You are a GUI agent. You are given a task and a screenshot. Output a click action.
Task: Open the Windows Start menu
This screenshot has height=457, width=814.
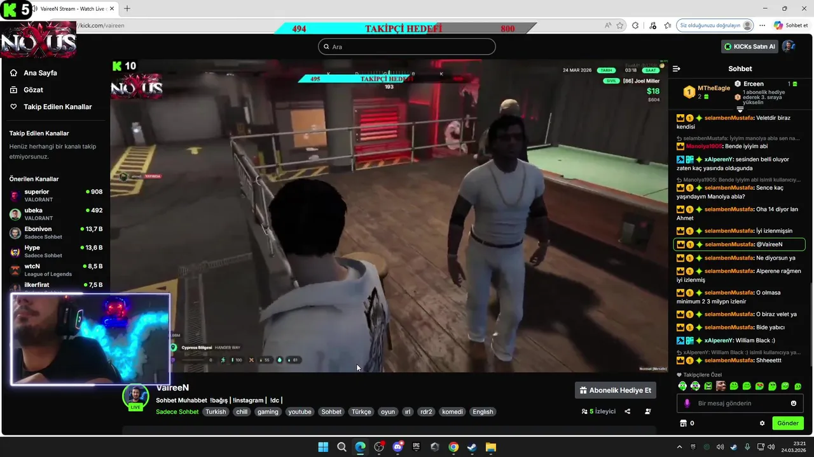[x=323, y=447]
